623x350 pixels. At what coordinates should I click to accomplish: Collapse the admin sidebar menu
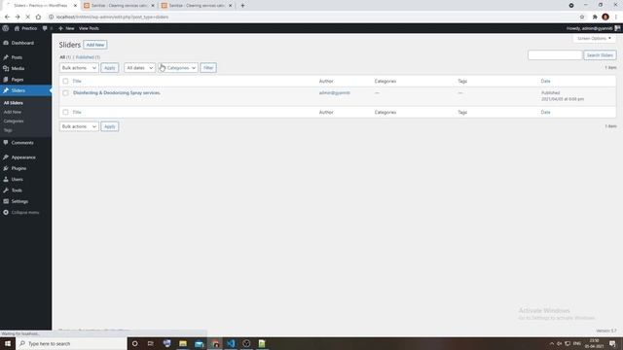[21, 213]
